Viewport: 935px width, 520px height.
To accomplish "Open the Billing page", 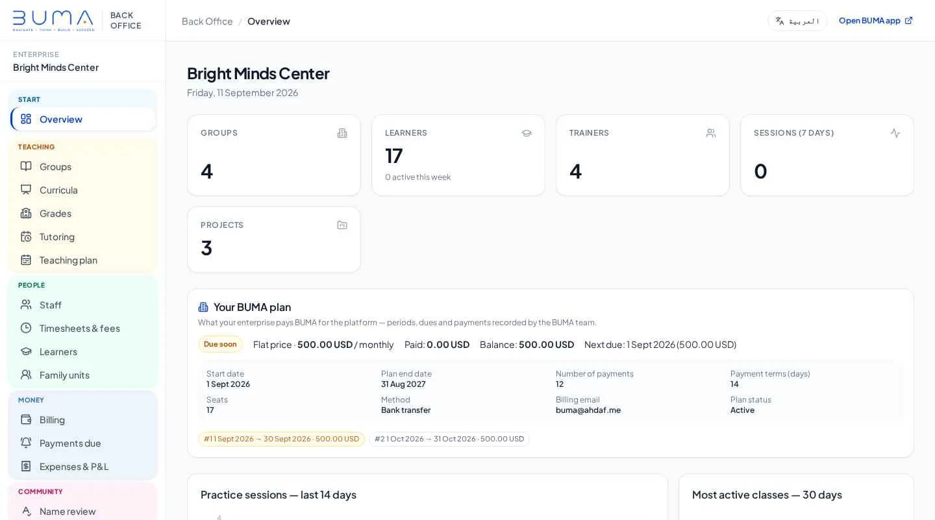I will coord(83,419).
